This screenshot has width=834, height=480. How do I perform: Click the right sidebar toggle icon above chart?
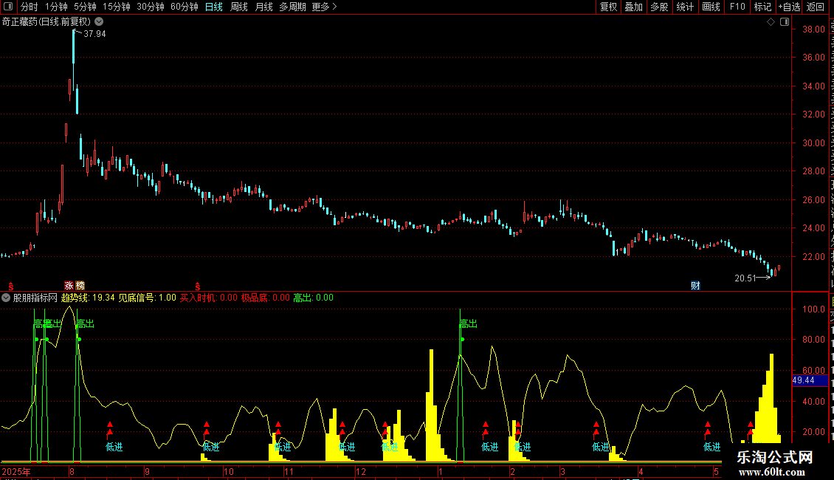pos(785,22)
